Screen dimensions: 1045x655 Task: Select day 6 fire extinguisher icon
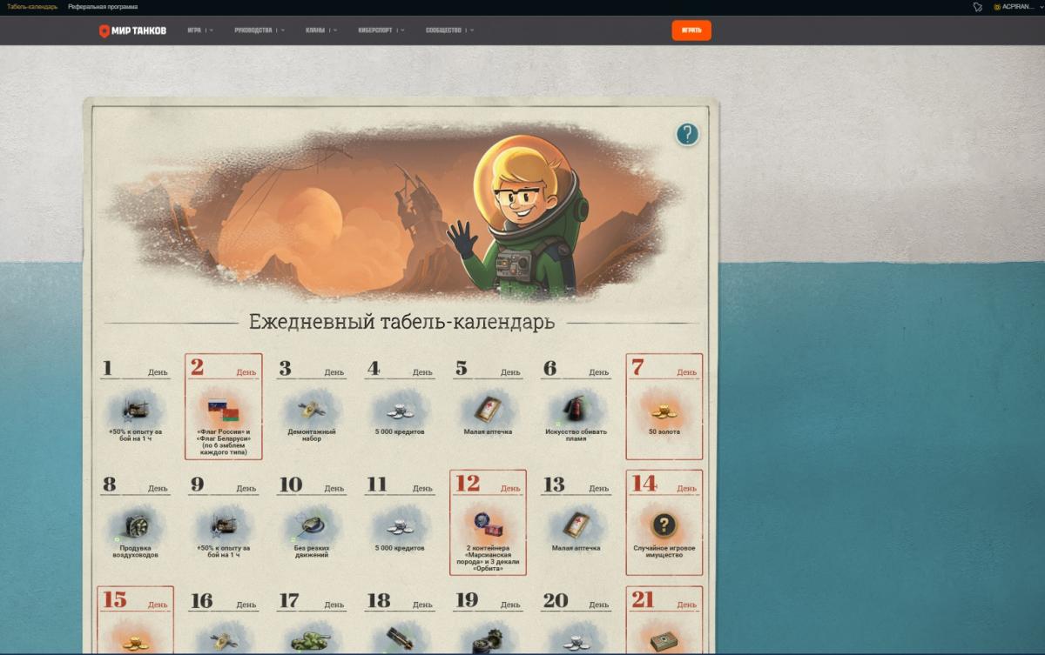576,407
